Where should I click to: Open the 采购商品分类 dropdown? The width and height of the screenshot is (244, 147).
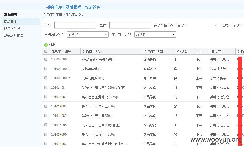[x=198, y=25]
